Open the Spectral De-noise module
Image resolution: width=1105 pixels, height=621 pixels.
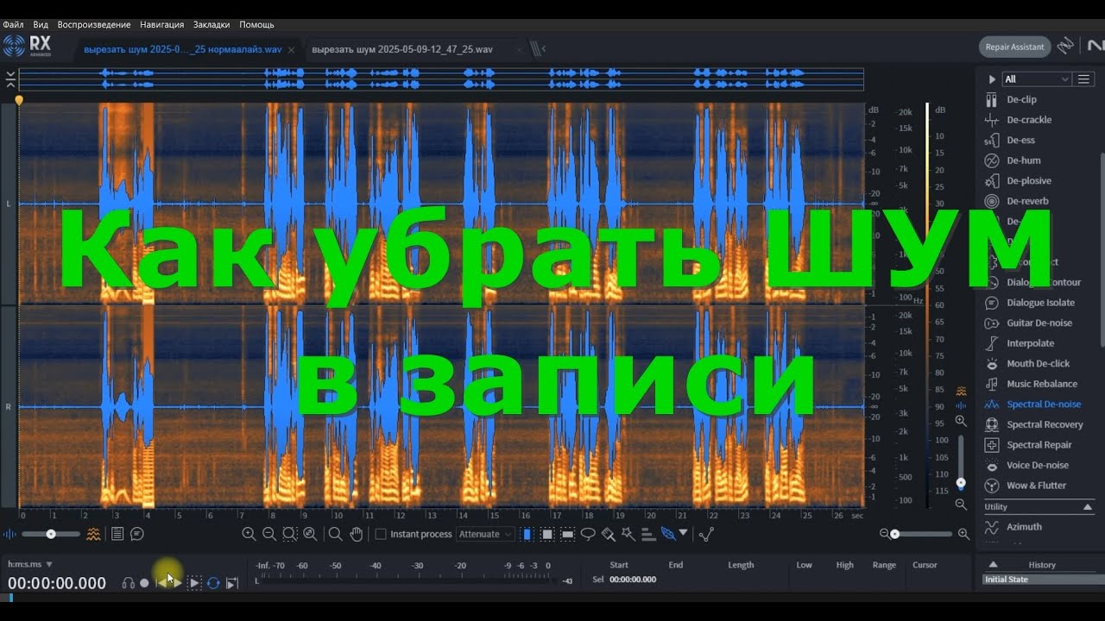tap(1043, 405)
